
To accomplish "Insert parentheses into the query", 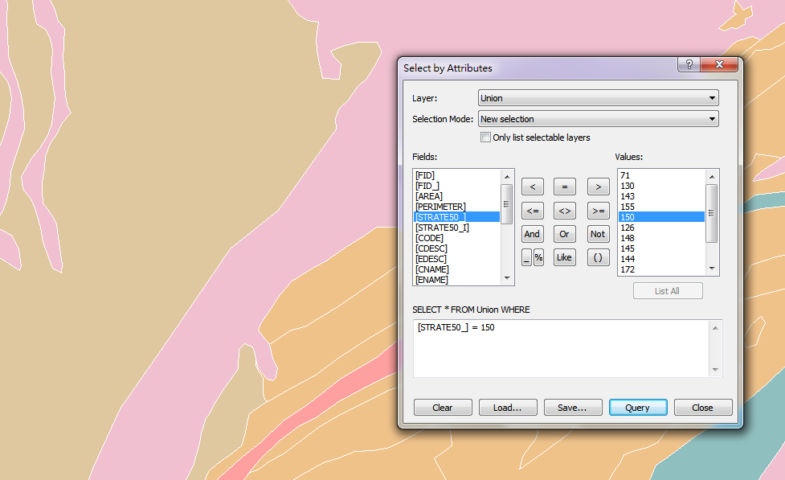I will point(598,257).
